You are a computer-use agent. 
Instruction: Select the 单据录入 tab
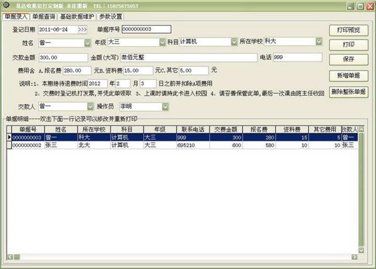click(16, 16)
